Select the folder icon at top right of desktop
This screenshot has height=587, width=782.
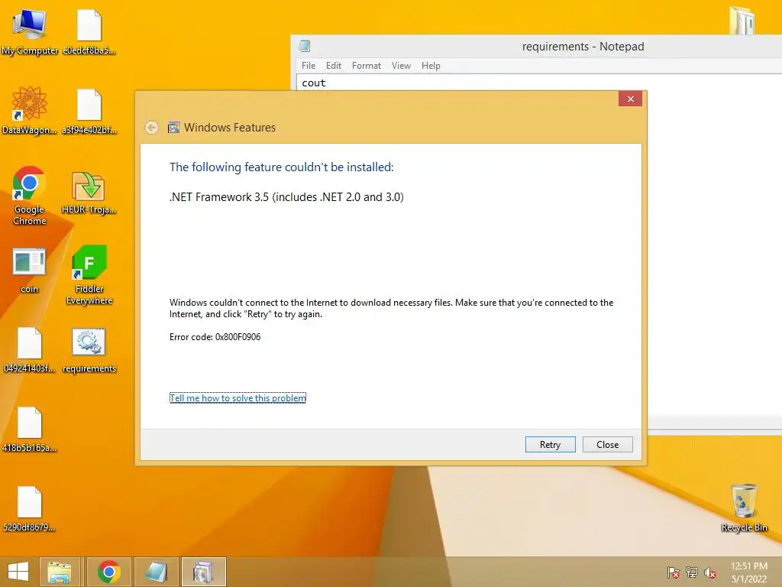(x=742, y=20)
